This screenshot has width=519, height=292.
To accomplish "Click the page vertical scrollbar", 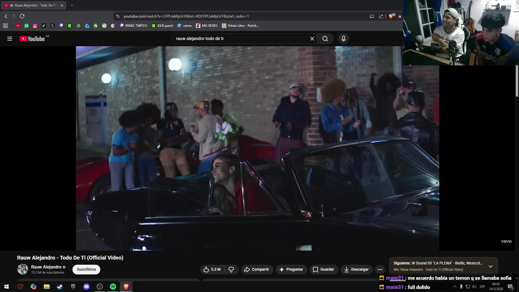I will point(517,81).
